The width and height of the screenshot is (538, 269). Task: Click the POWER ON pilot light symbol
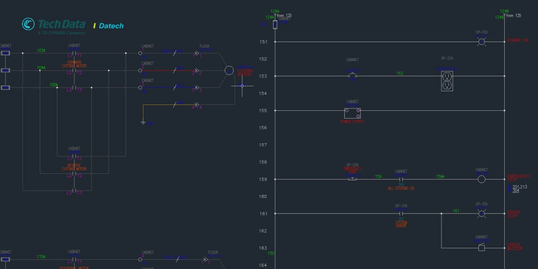482,42
